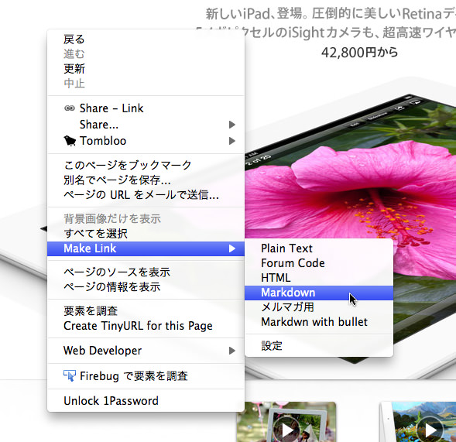Image resolution: width=456 pixels, height=442 pixels.
Task: Pick Forum Code link format
Action: click(x=319, y=263)
